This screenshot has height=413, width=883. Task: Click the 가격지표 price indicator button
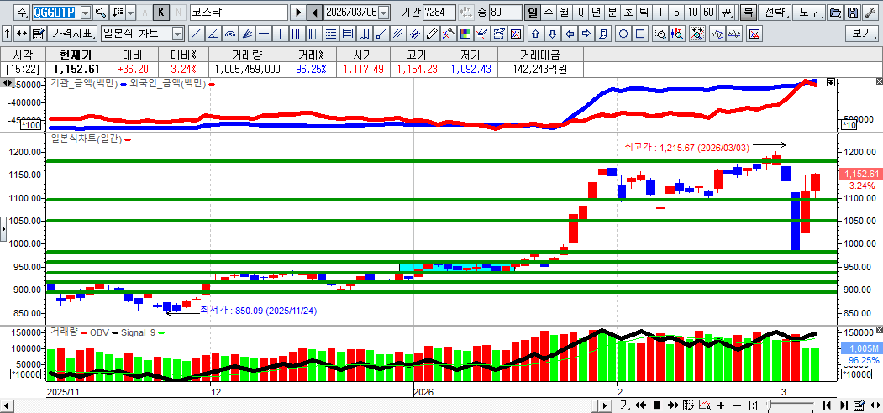click(x=72, y=34)
